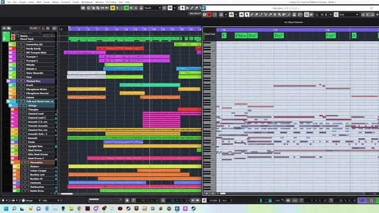Open Mix dropdown in transport bar
This screenshot has width=379, height=213.
[x=51, y=201]
